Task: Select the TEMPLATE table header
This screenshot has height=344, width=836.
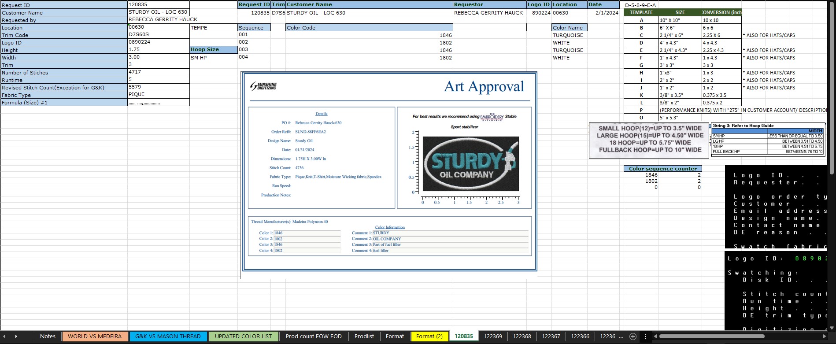Action: (x=641, y=13)
